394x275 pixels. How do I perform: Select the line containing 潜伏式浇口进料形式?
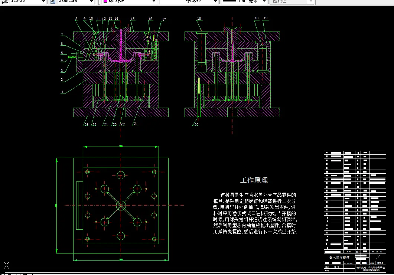(x=254, y=213)
